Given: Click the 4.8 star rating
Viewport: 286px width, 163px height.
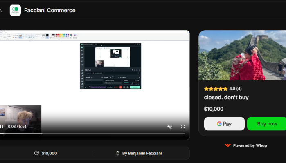Looking at the screenshot, I should coord(216,89).
